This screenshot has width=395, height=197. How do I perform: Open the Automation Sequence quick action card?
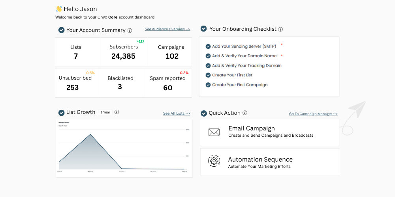270,162
